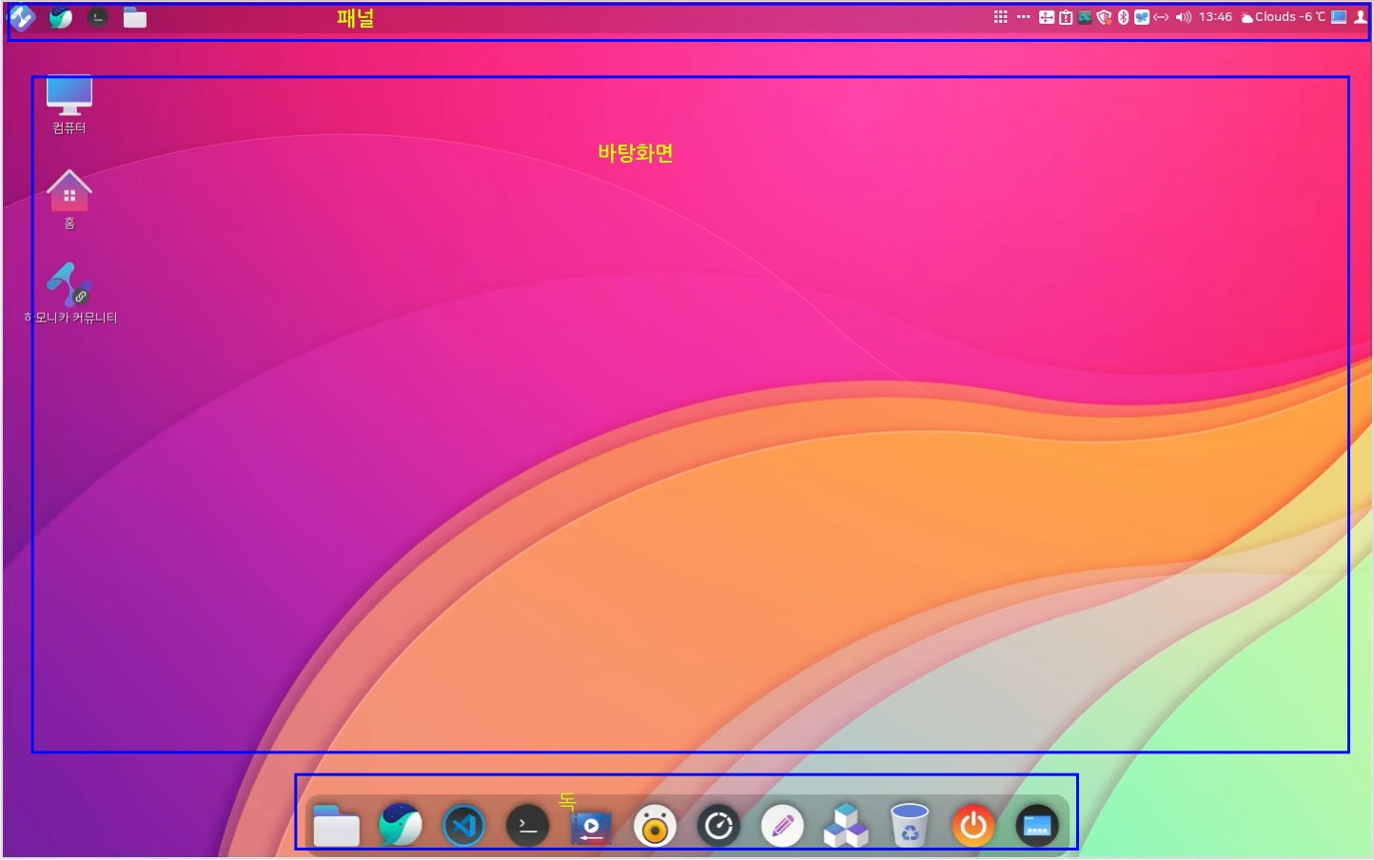
Task: Open terminal from the top panel
Action: coord(97,17)
